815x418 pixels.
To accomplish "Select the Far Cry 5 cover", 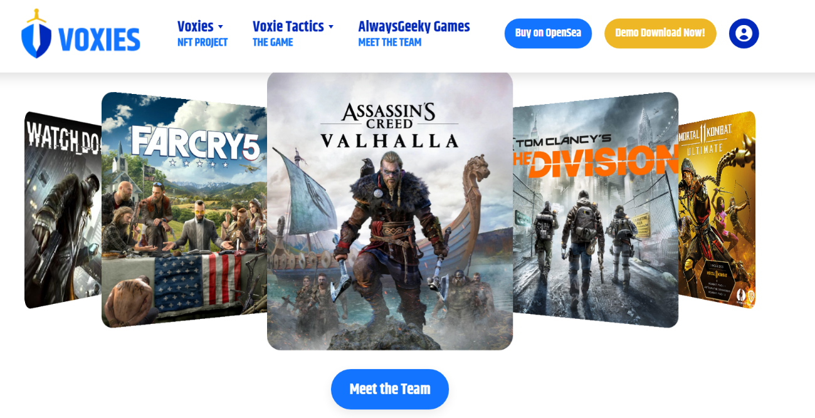I will pos(184,210).
